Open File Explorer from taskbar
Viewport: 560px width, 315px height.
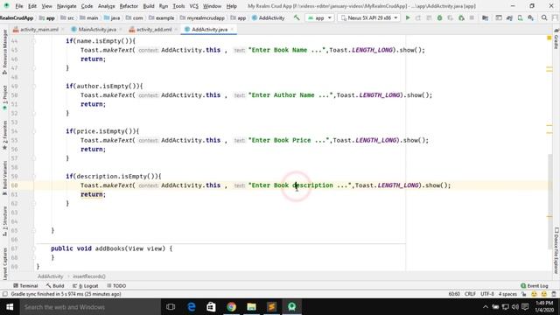pyautogui.click(x=251, y=307)
